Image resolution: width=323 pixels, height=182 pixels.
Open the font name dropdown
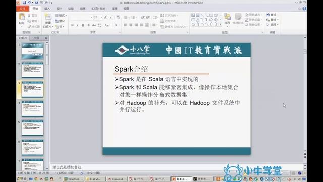click(x=91, y=17)
